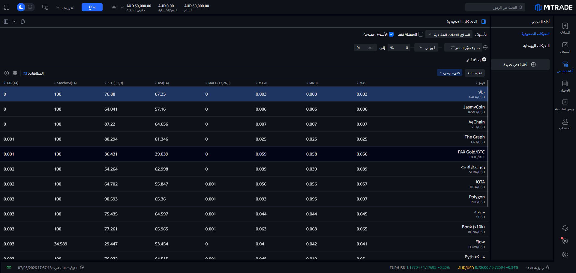Open table column settings hexagon icon
The image size is (576, 273).
pyautogui.click(x=7, y=73)
